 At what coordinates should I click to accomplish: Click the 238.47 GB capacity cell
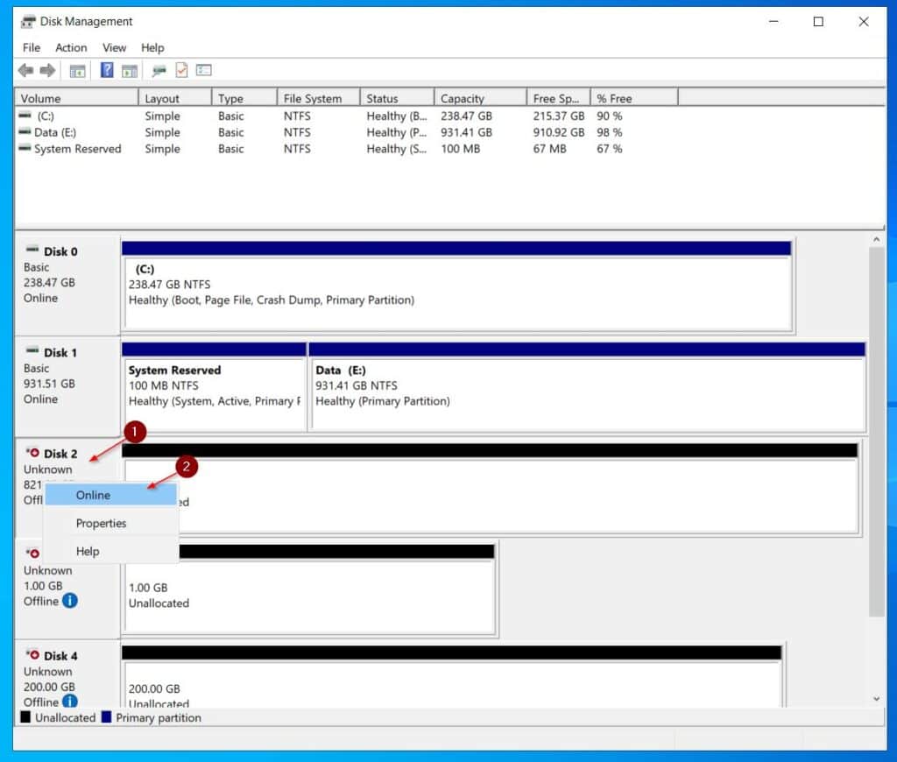tap(466, 116)
